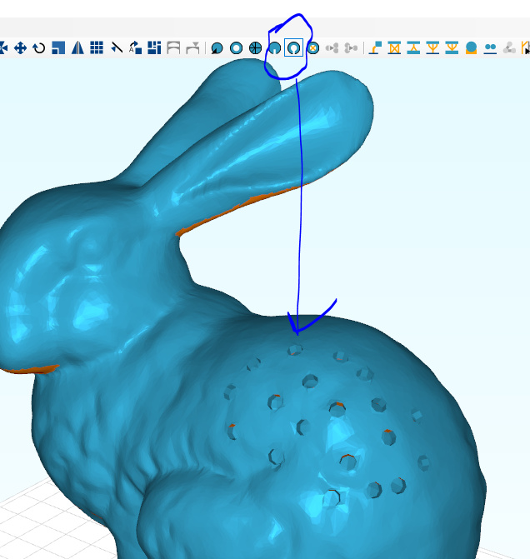The image size is (530, 559).
Task: Select the orange crossed-box support icon
Action: click(x=394, y=47)
